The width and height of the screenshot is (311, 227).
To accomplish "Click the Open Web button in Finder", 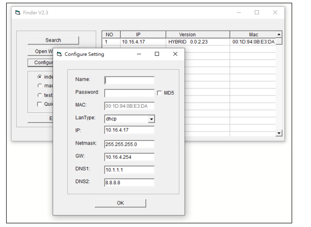I will point(40,52).
